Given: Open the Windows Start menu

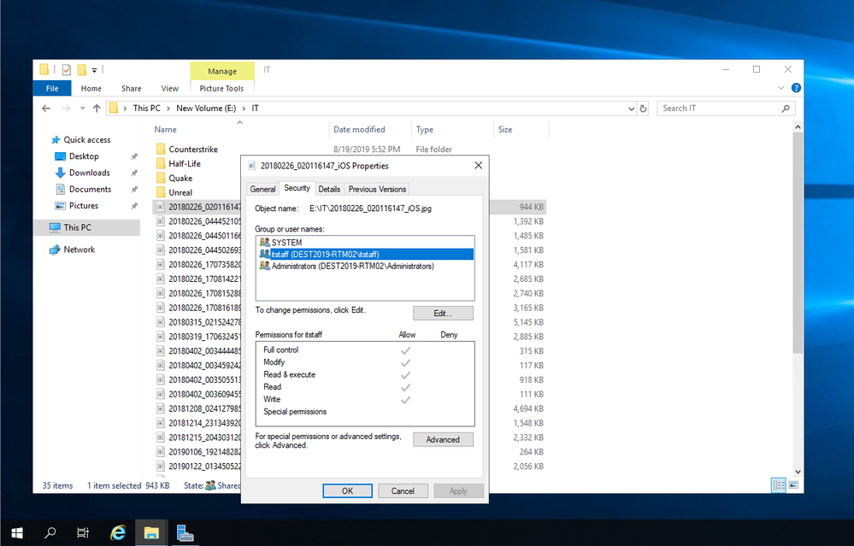Looking at the screenshot, I should (17, 532).
